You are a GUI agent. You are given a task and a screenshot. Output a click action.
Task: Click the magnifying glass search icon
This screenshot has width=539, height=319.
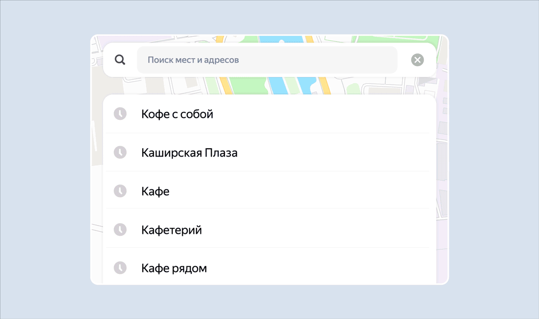(x=120, y=60)
